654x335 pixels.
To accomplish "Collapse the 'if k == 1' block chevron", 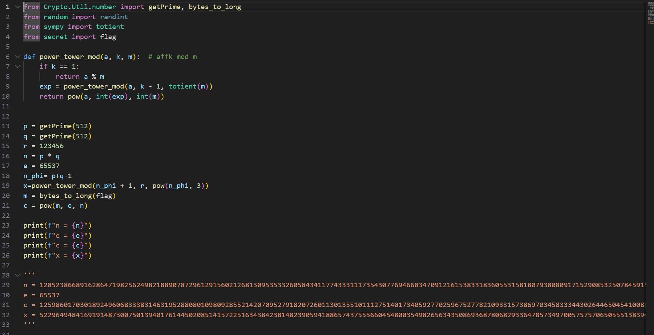I will (17, 67).
